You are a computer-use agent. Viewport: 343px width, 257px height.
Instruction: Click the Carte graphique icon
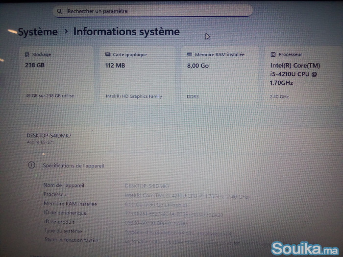[108, 54]
